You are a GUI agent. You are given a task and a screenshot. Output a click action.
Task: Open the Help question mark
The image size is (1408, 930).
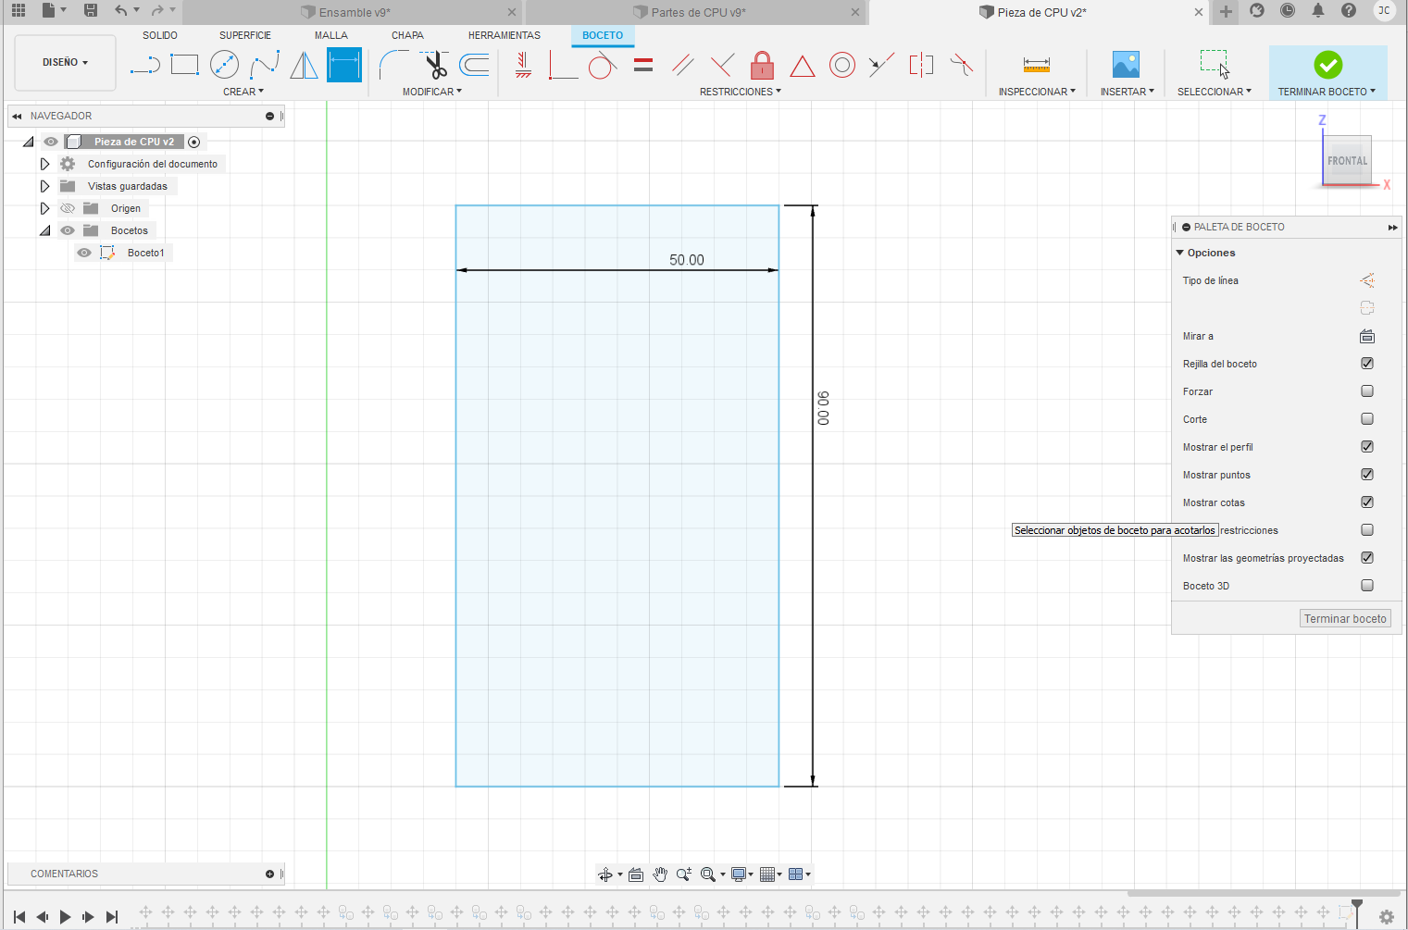[x=1349, y=10]
